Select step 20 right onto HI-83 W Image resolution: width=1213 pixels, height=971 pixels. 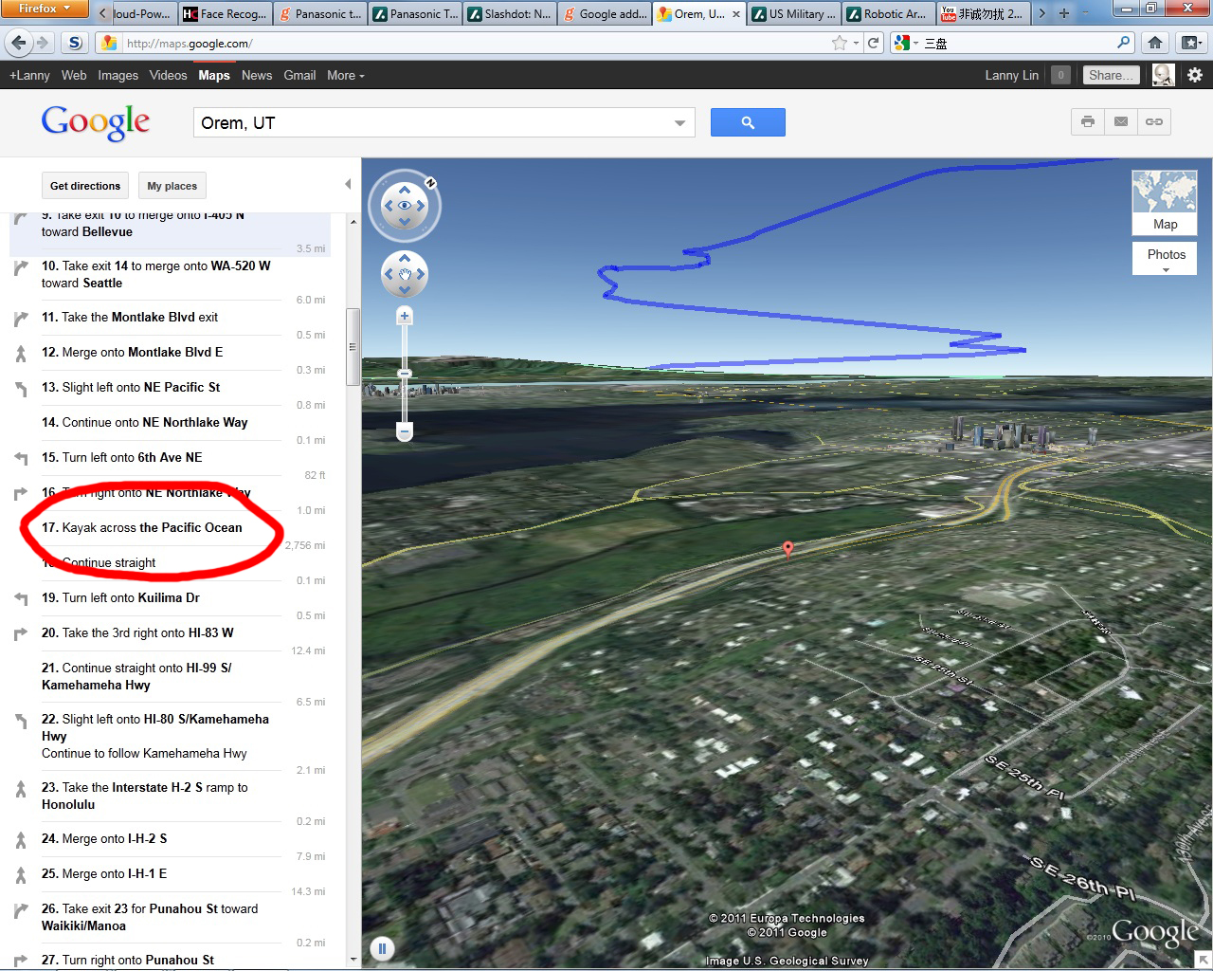(137, 633)
